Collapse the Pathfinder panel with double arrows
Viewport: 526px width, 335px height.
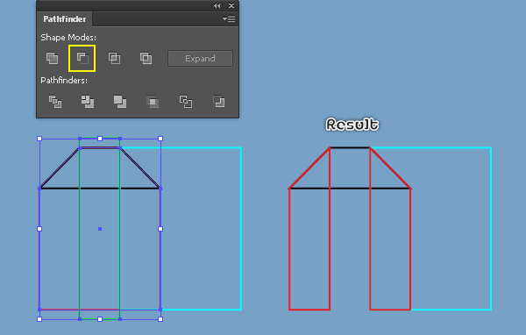point(217,6)
